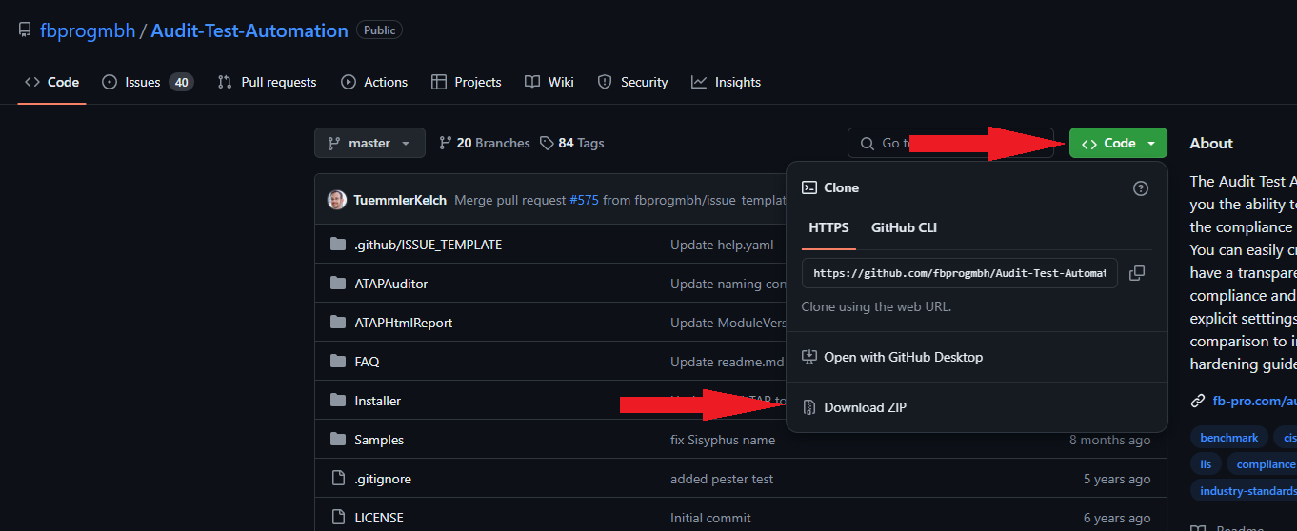The image size is (1297, 531).
Task: Click the Insights graph icon
Action: [x=699, y=82]
